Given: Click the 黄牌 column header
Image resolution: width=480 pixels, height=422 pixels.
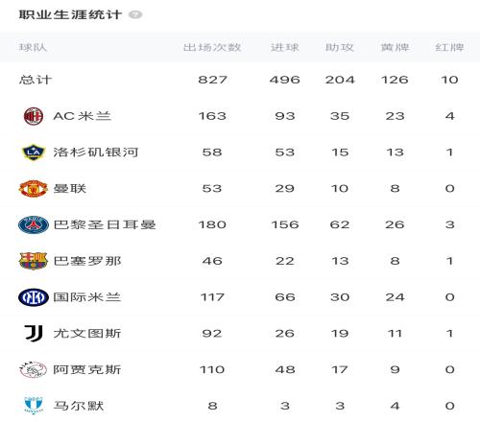Looking at the screenshot, I should (395, 48).
